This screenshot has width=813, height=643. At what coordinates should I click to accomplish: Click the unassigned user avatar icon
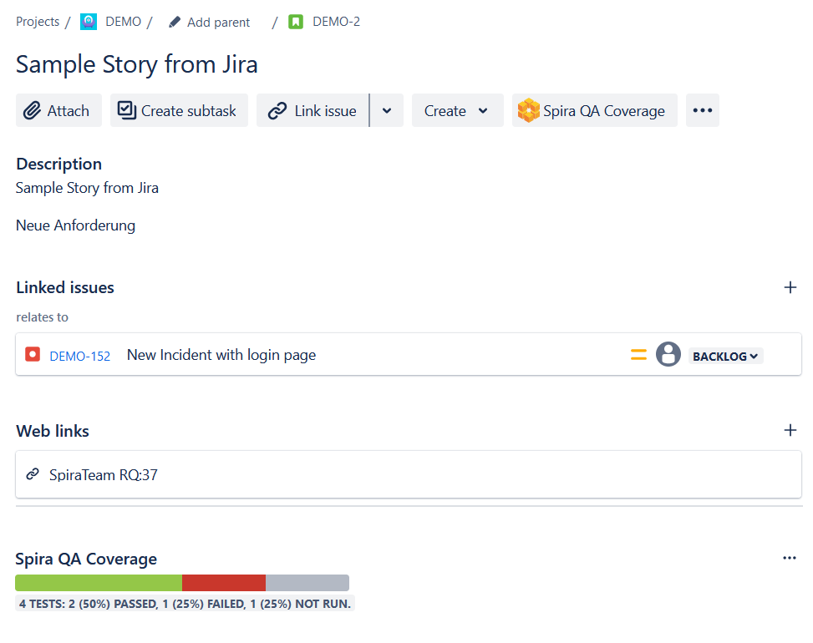(x=668, y=355)
